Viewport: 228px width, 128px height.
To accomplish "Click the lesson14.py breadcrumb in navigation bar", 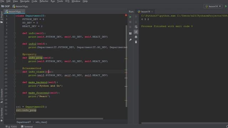I will click(x=20, y=6).
